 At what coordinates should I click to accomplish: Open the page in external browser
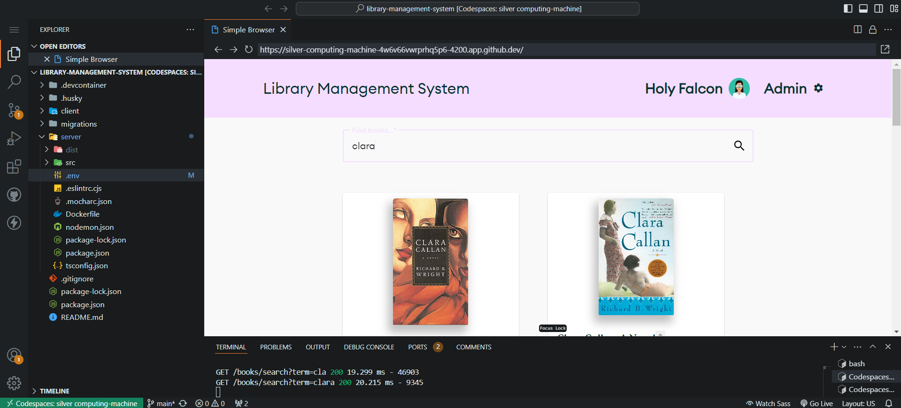click(885, 50)
